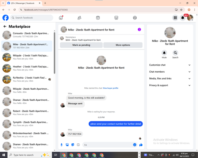Image resolution: width=198 pixels, height=158 pixels.
Task: Expand Privacy & support section
Action: [170, 85]
